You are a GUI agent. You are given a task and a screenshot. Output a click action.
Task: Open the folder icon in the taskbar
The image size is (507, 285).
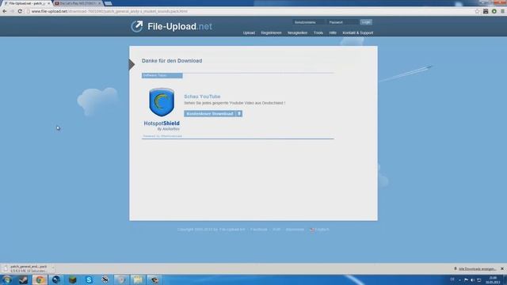click(138, 279)
